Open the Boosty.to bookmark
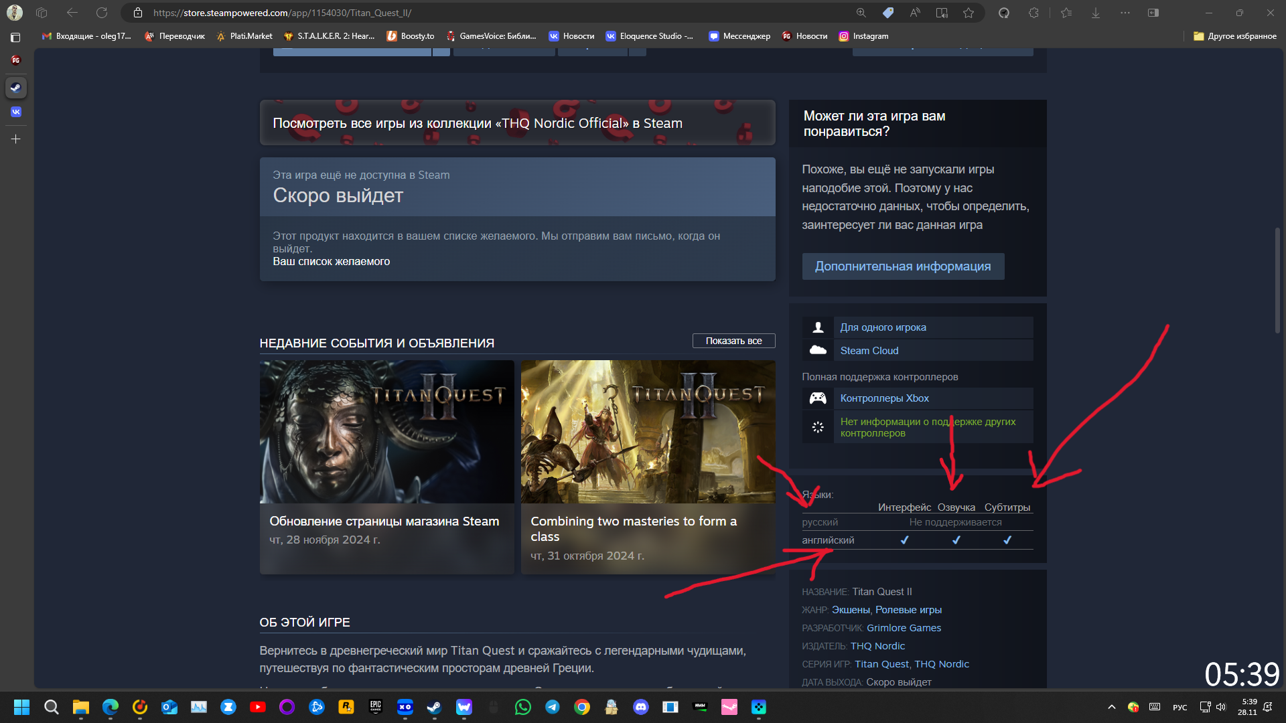This screenshot has width=1286, height=723. (411, 36)
